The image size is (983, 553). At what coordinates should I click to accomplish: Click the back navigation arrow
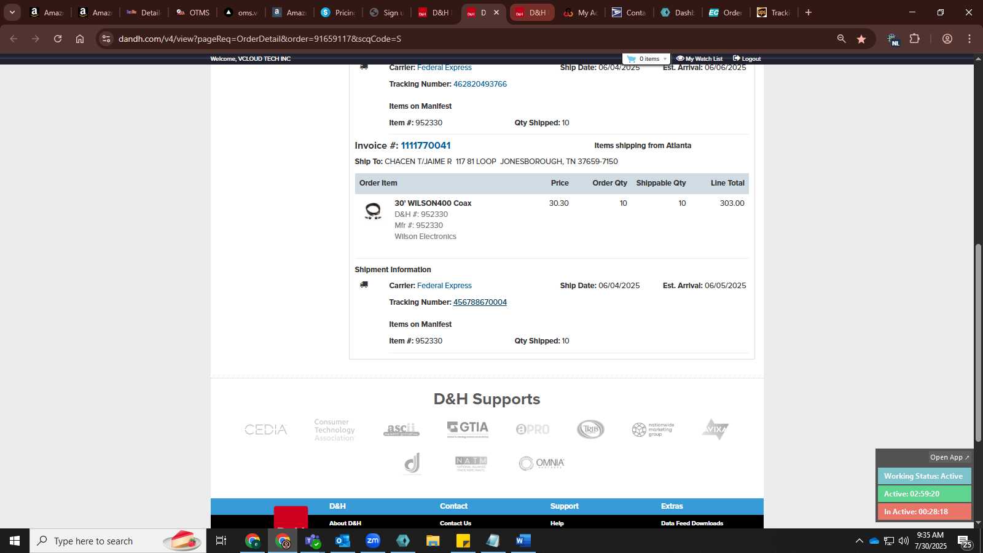[14, 39]
